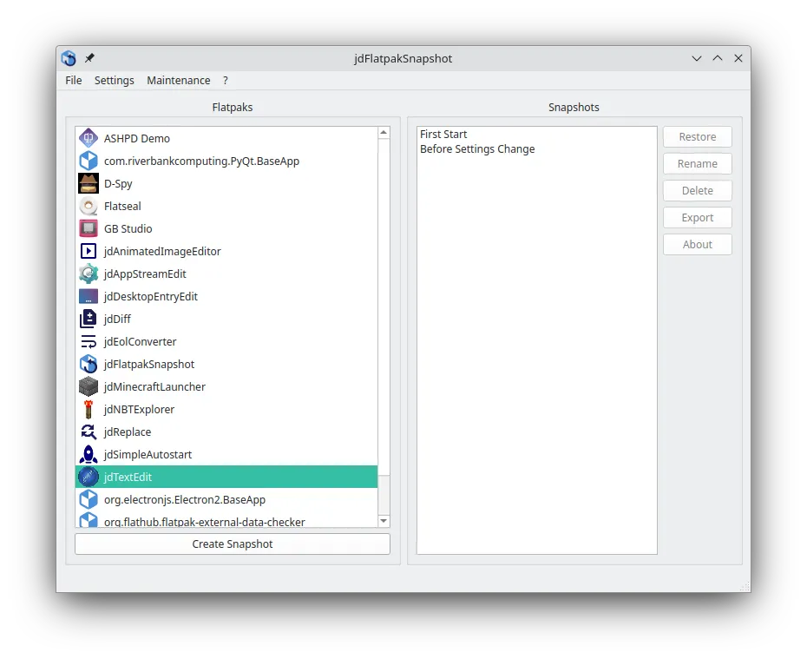The height and width of the screenshot is (659, 807).
Task: Click the jdDesktopEntryEdit icon
Action: 89,296
